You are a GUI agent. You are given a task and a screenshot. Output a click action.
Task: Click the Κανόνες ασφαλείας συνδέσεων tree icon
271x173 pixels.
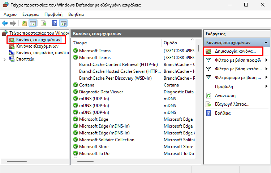[x=12, y=53]
